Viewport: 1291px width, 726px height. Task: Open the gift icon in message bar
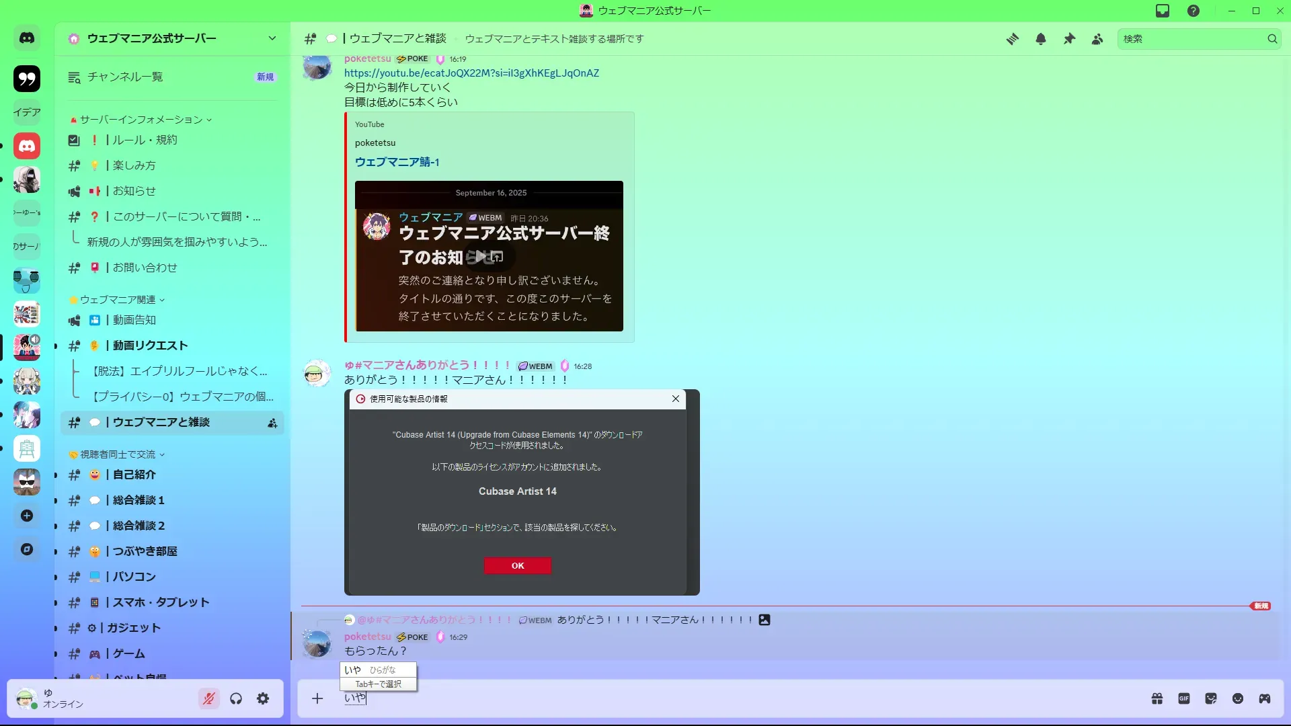1157,699
